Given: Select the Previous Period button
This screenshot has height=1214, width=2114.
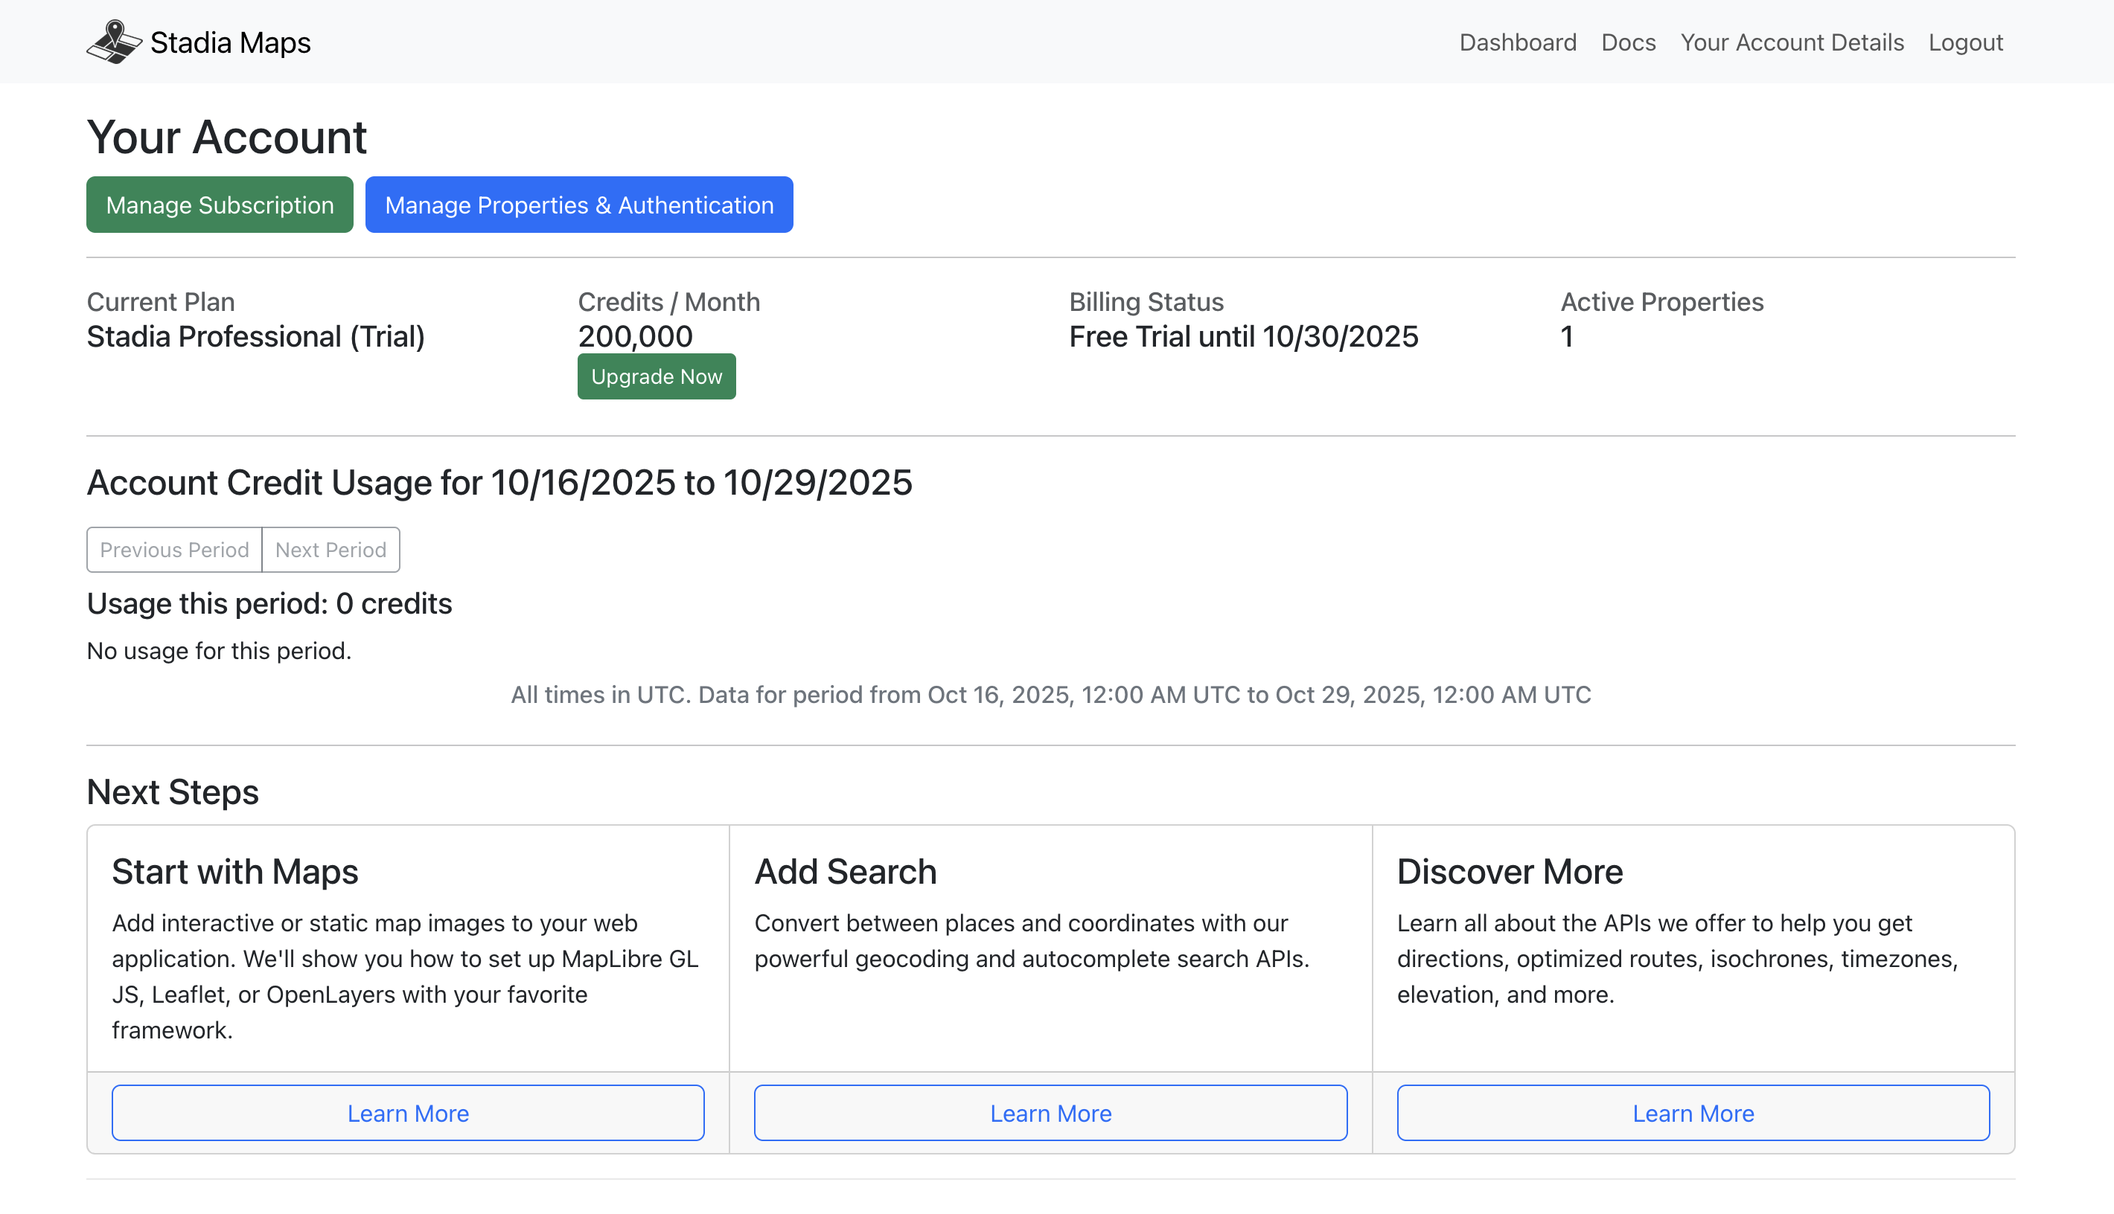Looking at the screenshot, I should [174, 550].
